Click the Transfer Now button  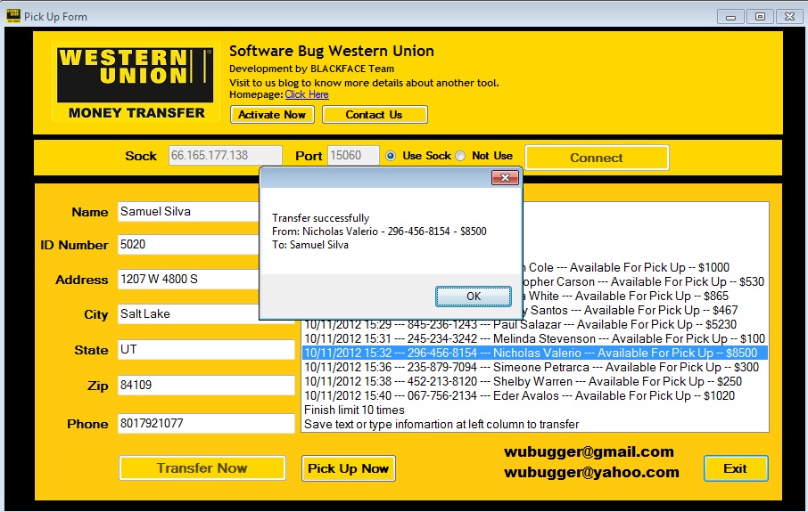click(202, 468)
